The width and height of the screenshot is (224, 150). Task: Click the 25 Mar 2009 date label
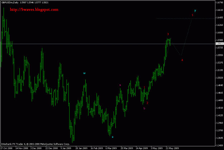tap(127, 148)
